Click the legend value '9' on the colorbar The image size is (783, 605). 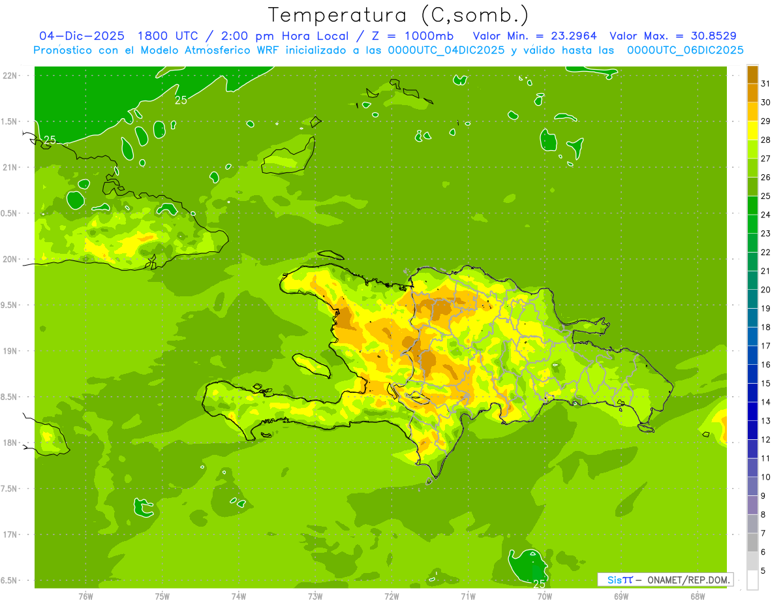[x=763, y=497]
